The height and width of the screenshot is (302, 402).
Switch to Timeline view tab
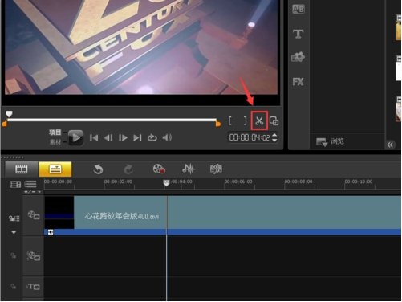[x=55, y=169]
